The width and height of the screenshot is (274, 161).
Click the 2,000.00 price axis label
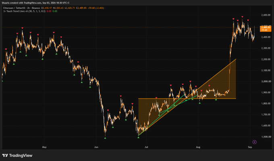click(266, 81)
